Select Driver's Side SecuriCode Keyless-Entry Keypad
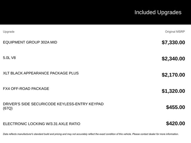Viewport: 191px width, 143px height. (53, 104)
